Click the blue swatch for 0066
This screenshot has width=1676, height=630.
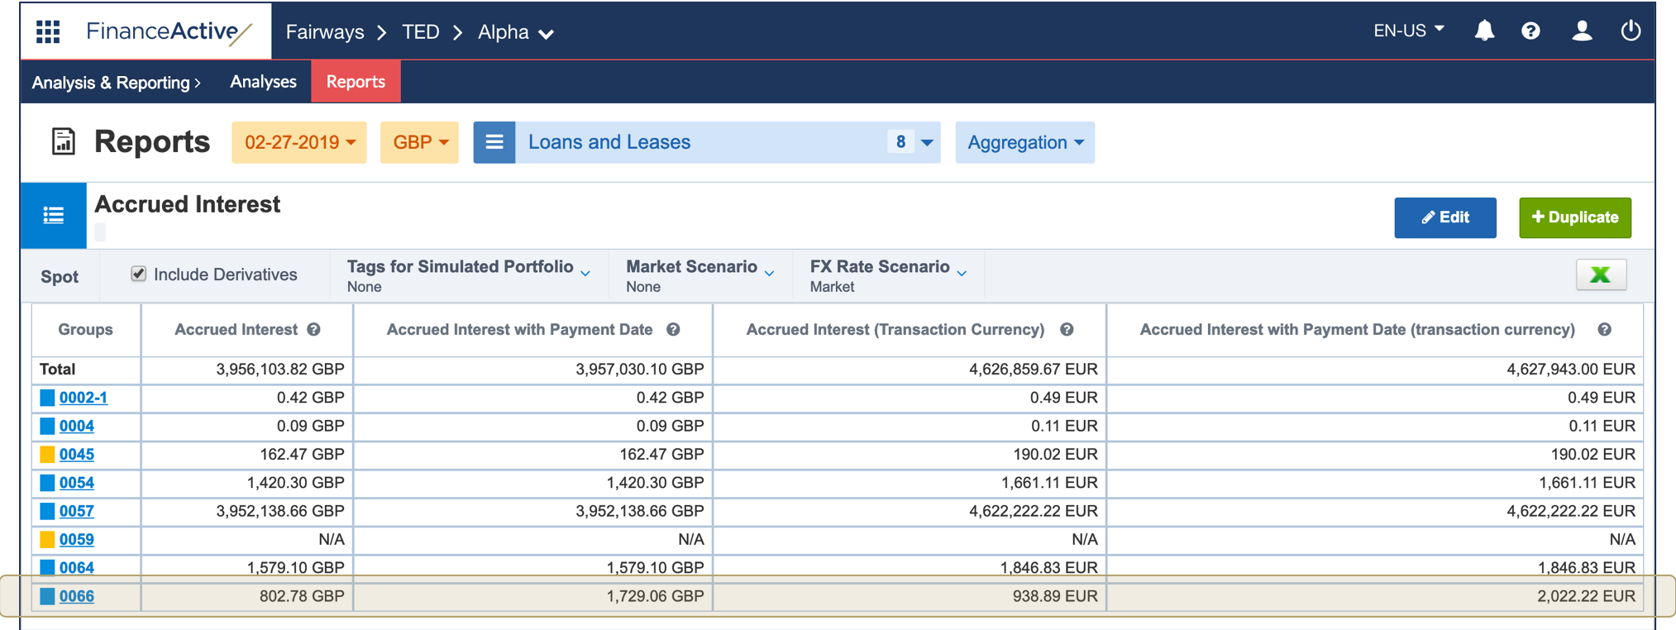click(x=47, y=595)
